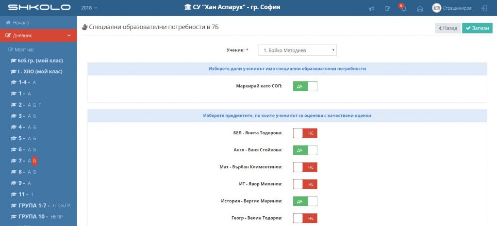Toggle Геогр - Велин Тодоров switch

305,218
